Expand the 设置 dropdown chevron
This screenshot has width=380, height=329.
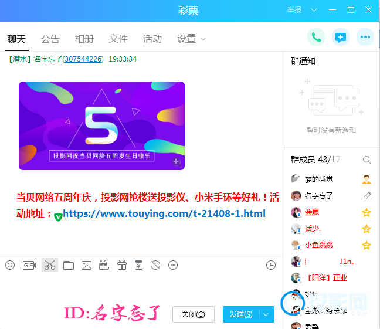point(203,39)
